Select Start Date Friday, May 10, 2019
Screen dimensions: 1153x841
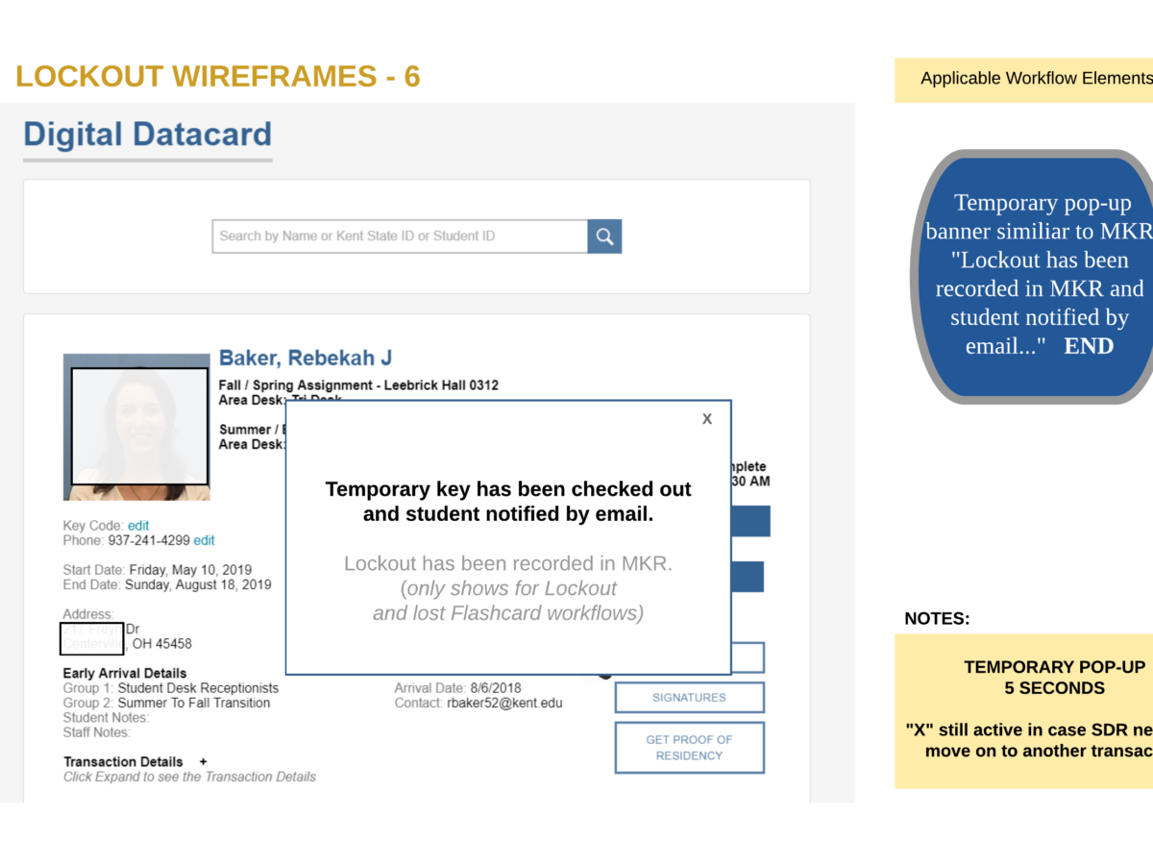click(158, 570)
